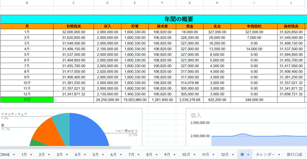The width and height of the screenshot is (307, 159).
Task: Click the horizontal scrollbar thumb
Action: (x=65, y=148)
